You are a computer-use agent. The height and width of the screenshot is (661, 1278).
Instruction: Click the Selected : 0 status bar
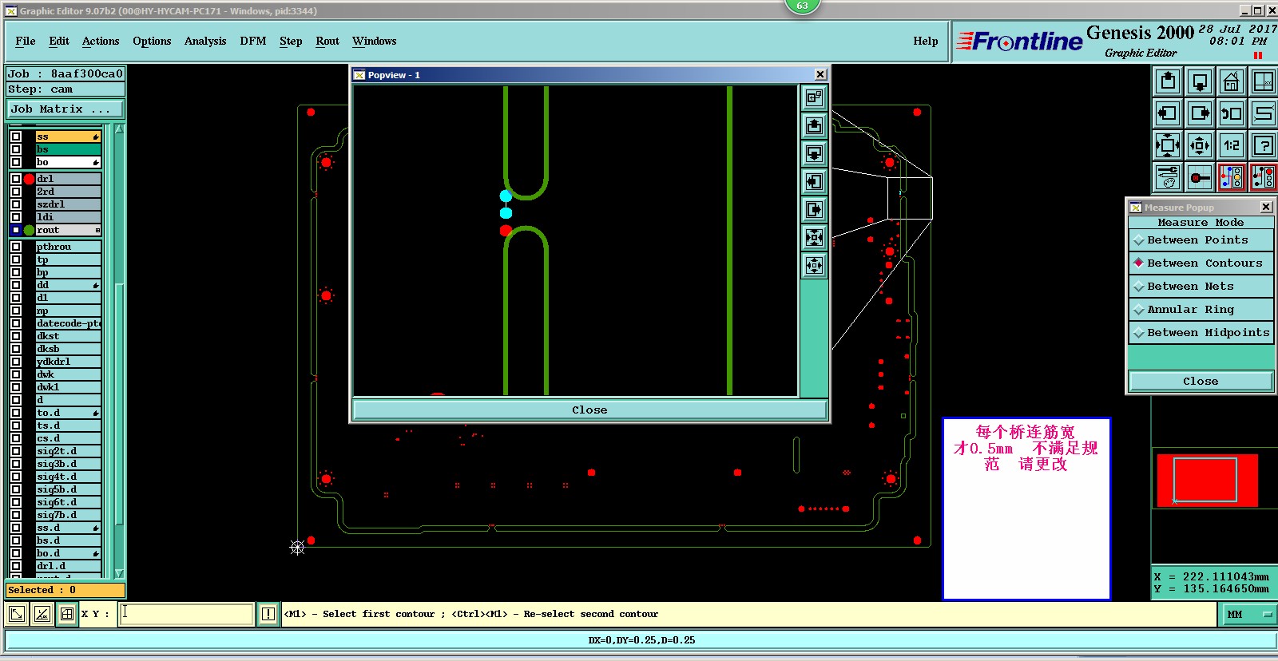tap(65, 590)
